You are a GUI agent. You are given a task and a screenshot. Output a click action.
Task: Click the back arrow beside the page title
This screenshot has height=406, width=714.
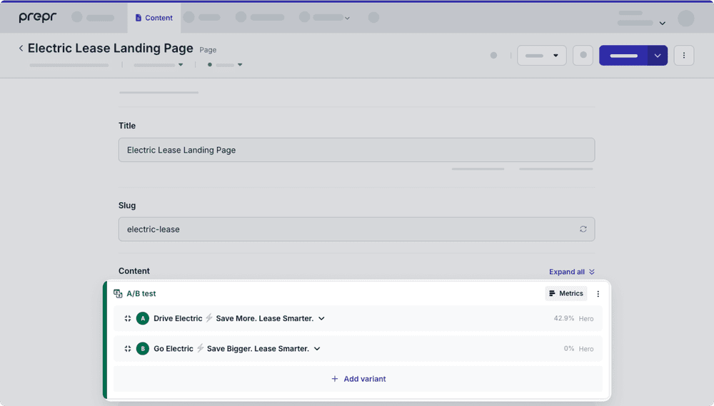[x=21, y=49]
